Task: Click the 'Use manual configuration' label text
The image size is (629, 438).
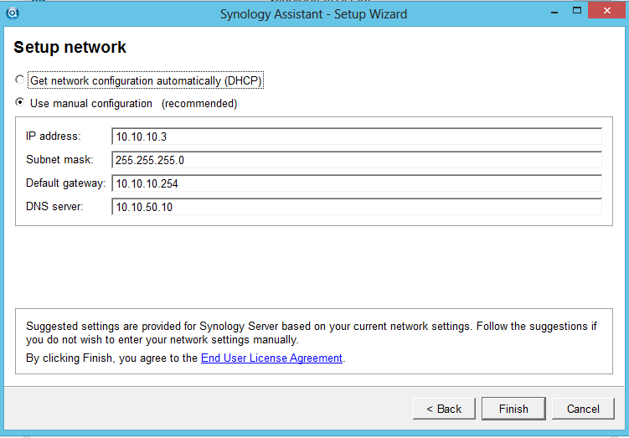Action: tap(91, 104)
